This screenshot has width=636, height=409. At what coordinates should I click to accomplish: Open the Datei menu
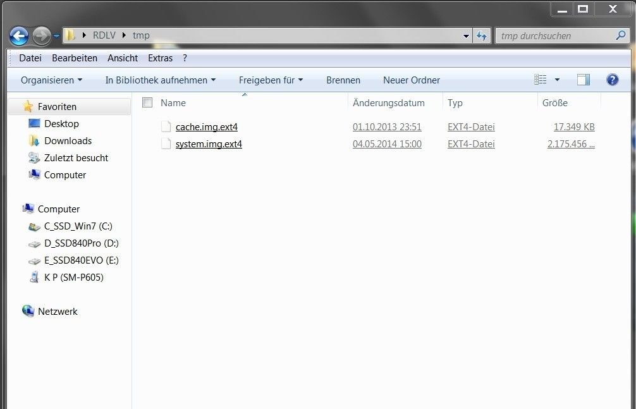point(30,58)
